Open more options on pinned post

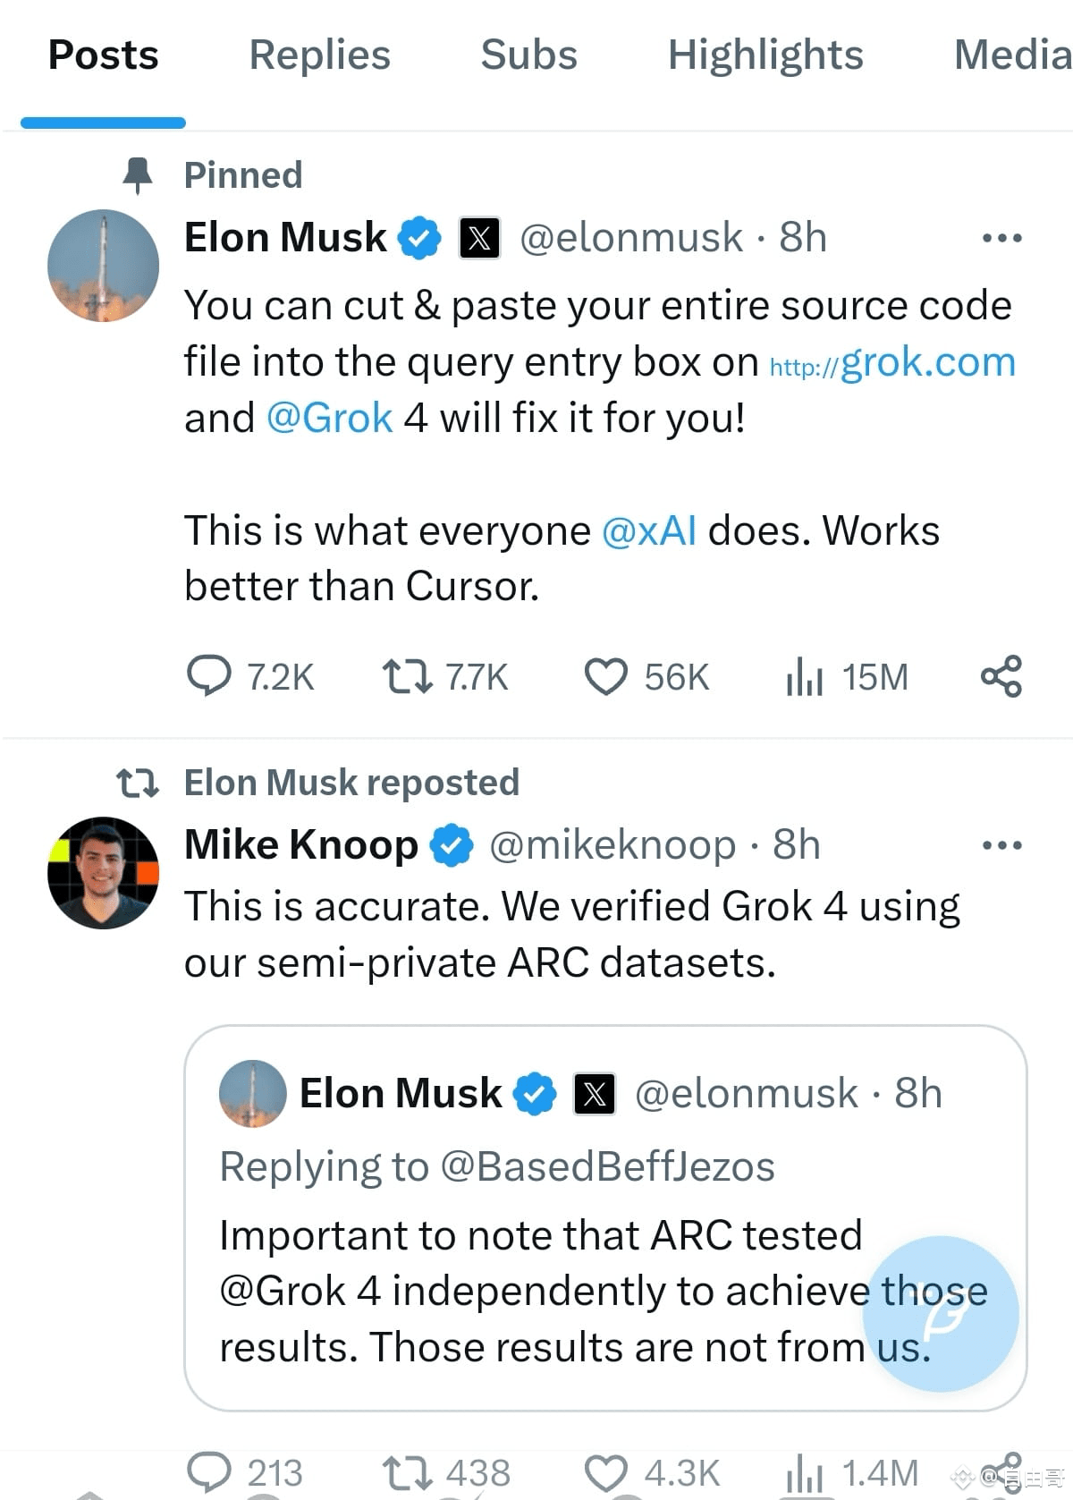click(x=1001, y=238)
